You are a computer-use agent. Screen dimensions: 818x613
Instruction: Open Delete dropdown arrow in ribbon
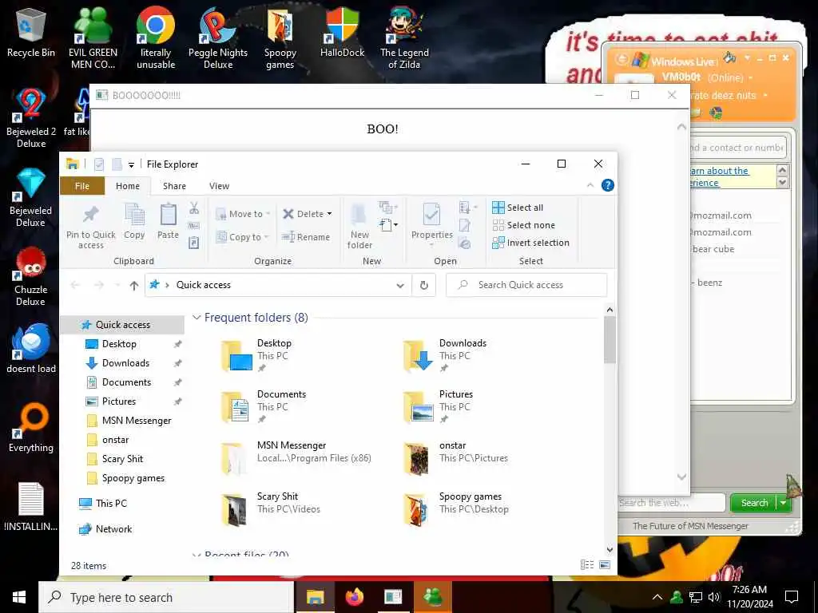(329, 214)
